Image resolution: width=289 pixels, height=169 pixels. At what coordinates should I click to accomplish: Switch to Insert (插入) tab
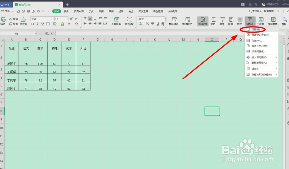(66, 12)
